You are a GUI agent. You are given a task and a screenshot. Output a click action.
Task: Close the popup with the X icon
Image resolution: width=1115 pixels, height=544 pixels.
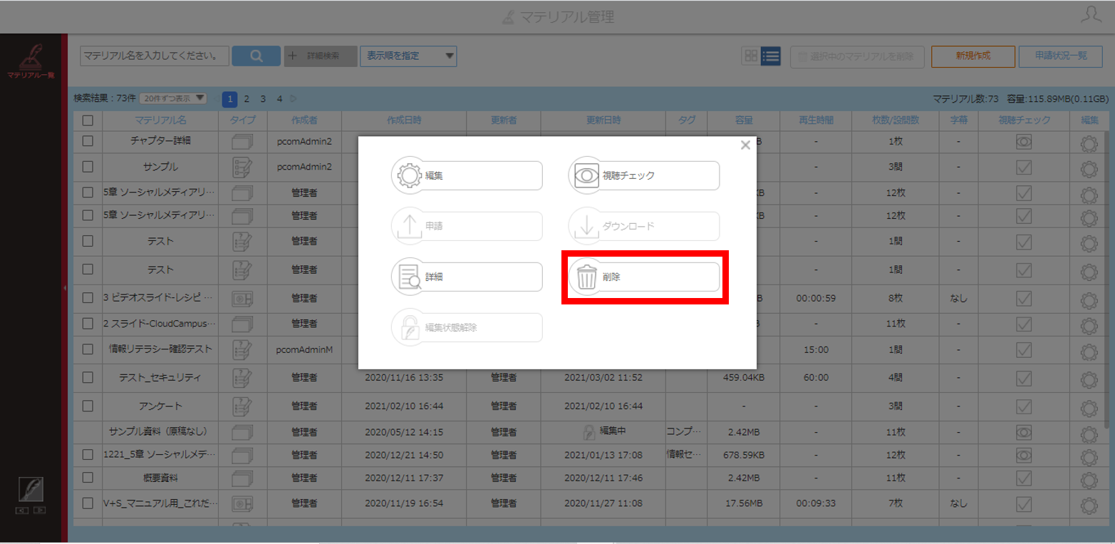[x=745, y=145]
